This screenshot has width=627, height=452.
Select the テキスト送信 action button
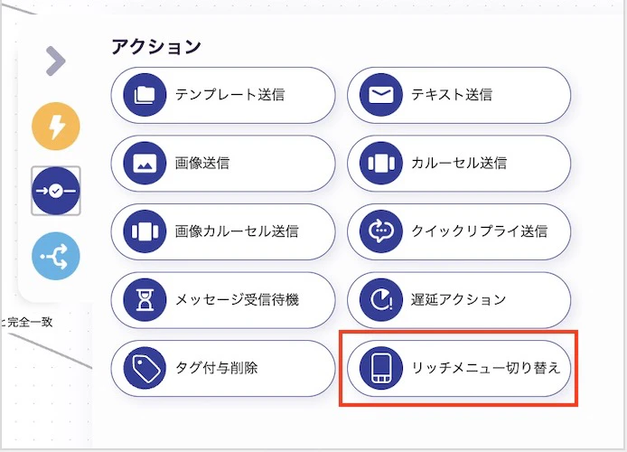coord(459,95)
